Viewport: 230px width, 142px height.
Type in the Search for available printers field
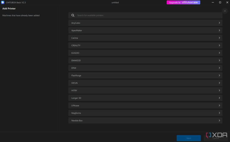click(147, 15)
